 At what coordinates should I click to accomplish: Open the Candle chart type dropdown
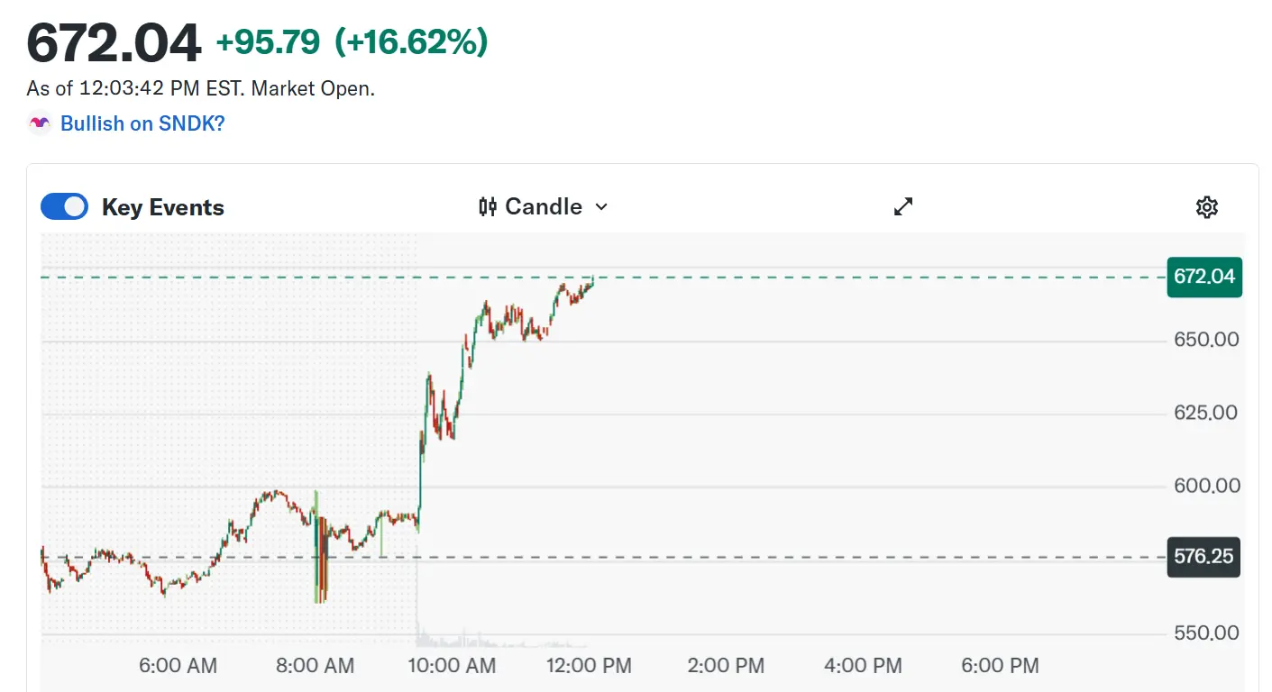coord(543,206)
